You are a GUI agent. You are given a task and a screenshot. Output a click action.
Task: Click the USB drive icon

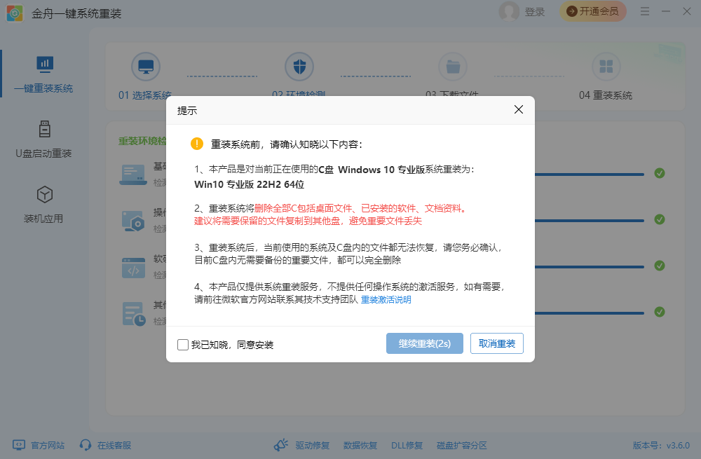(45, 129)
